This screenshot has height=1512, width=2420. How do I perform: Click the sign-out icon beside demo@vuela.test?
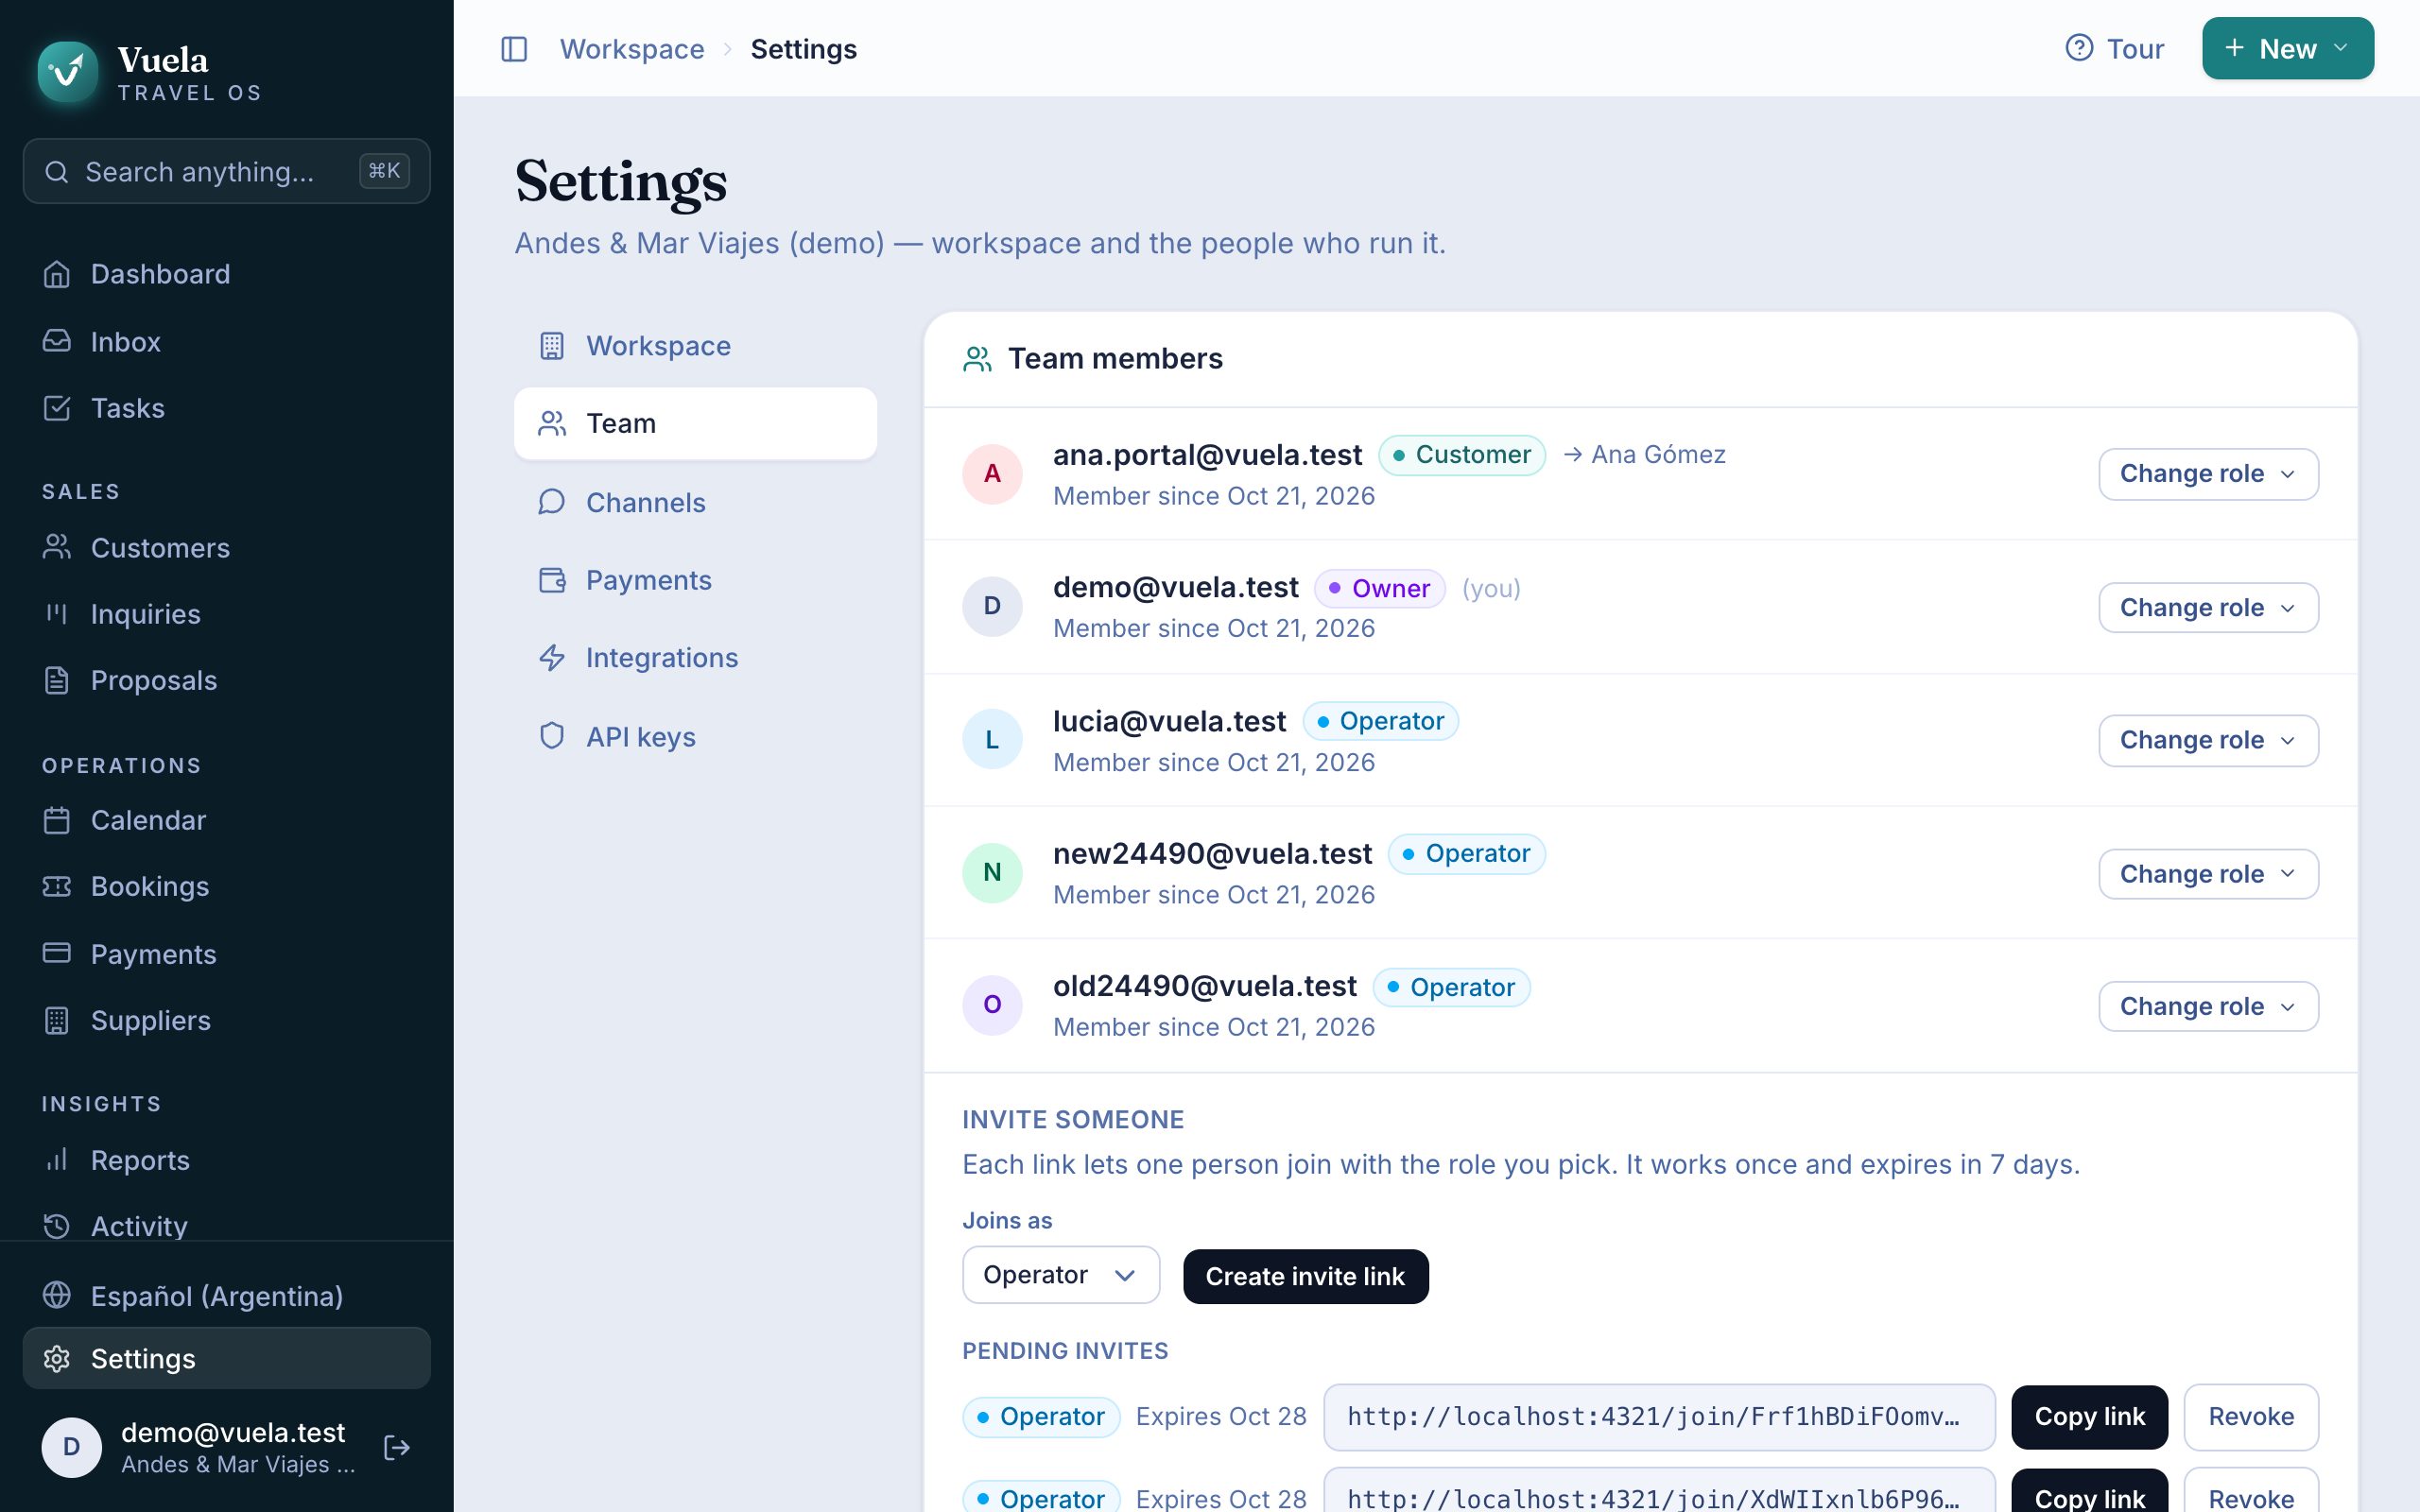[x=397, y=1447]
